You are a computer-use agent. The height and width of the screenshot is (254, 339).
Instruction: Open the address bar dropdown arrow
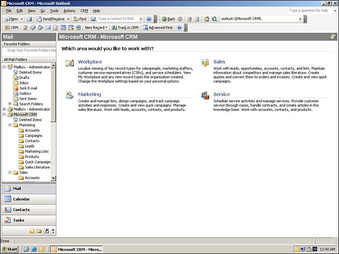point(300,19)
